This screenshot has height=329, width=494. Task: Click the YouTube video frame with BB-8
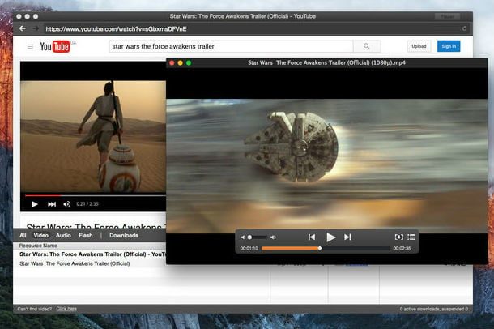tap(93, 136)
